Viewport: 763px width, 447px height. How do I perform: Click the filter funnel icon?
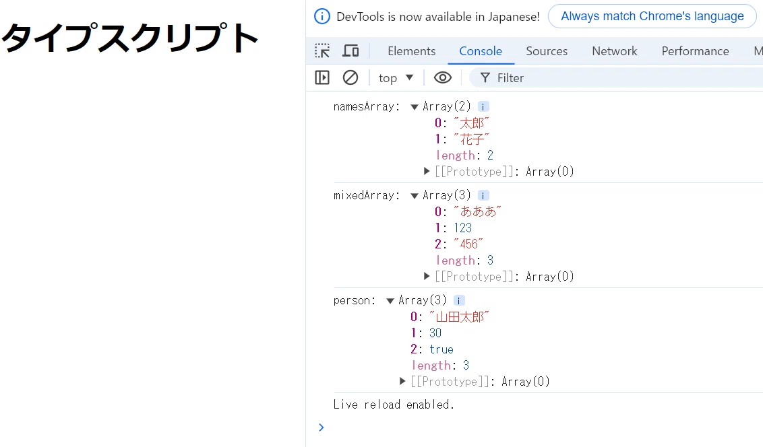click(485, 77)
